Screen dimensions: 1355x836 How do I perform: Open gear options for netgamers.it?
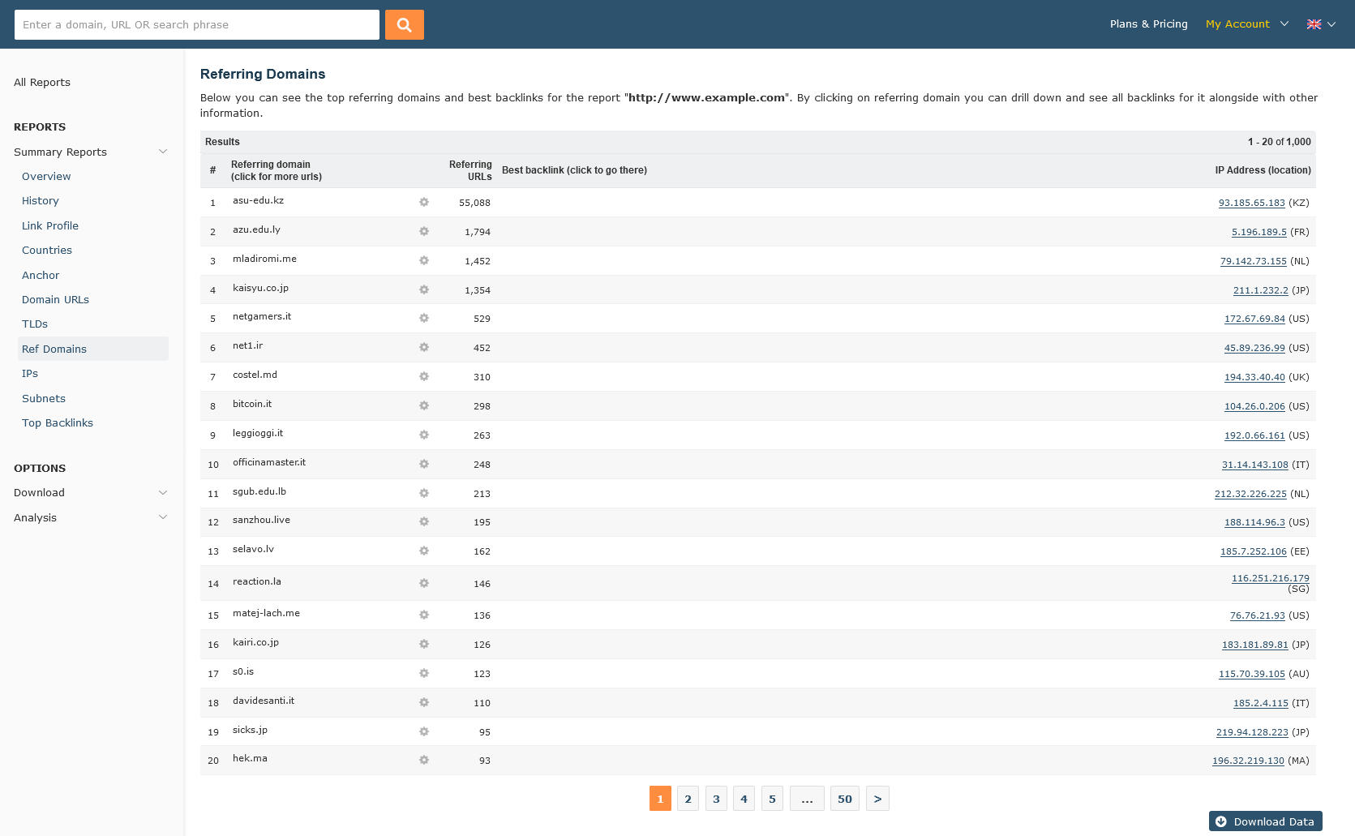coord(423,318)
